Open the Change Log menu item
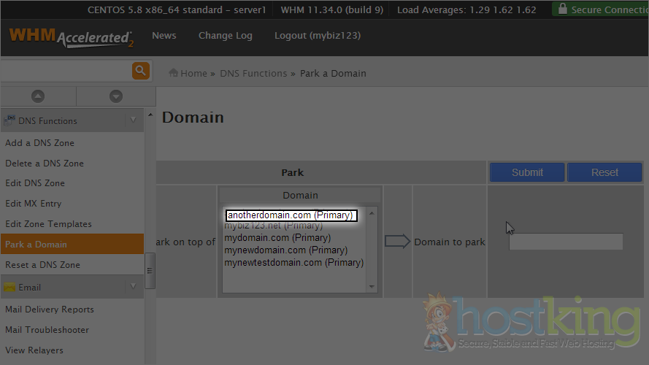This screenshot has width=649, height=365. click(225, 36)
